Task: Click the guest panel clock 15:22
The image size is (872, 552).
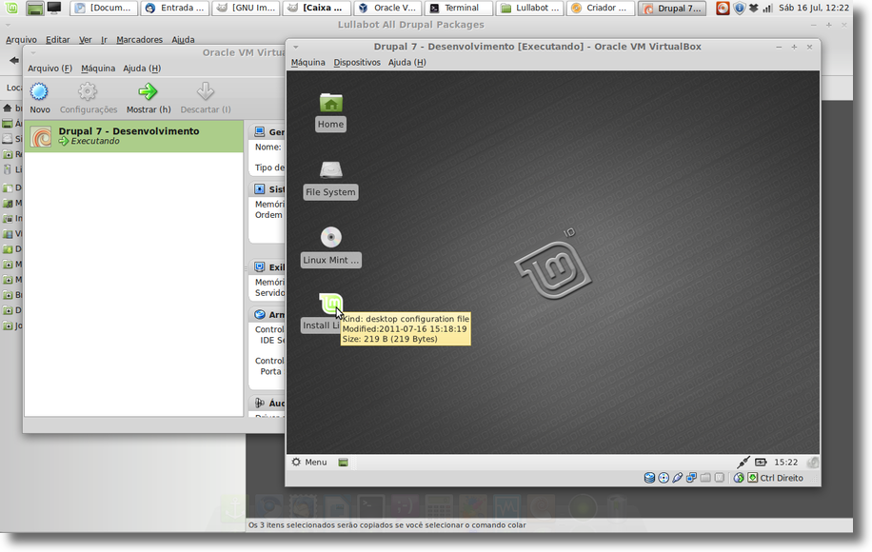Action: click(785, 462)
